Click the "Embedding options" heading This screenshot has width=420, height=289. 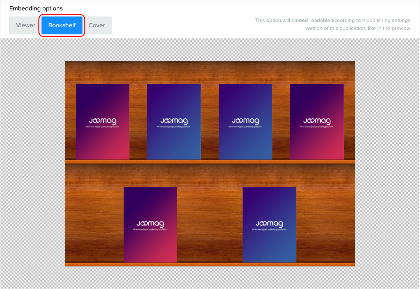pyautogui.click(x=36, y=8)
